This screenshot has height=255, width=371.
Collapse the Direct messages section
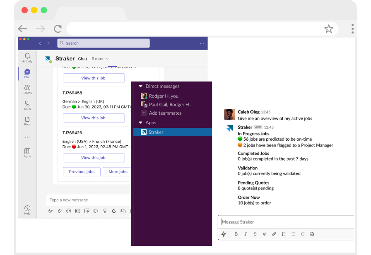(141, 87)
